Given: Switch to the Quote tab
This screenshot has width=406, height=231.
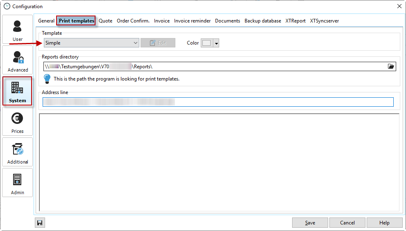Looking at the screenshot, I should click(106, 21).
